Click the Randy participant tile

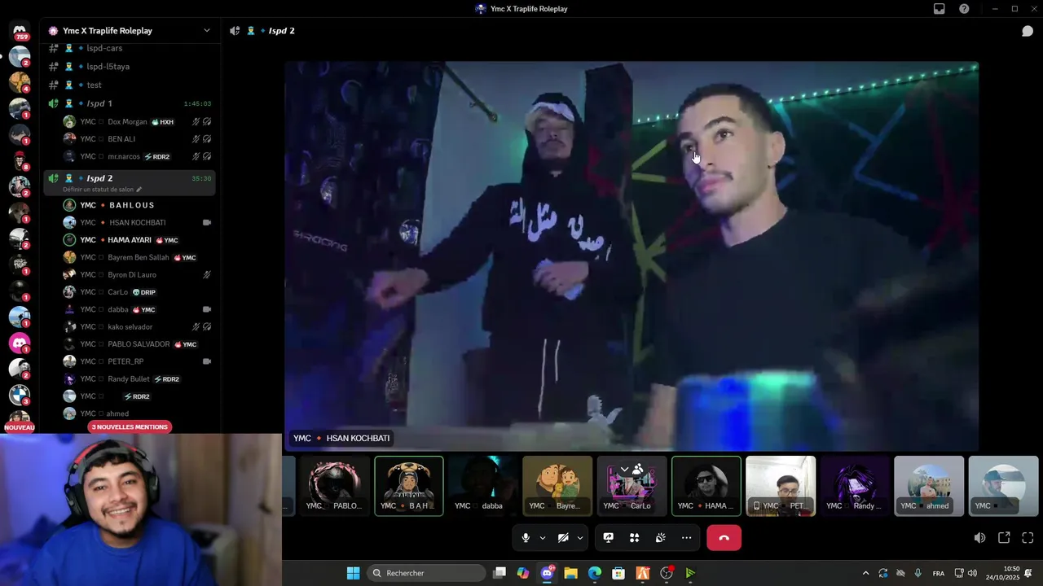pos(855,486)
